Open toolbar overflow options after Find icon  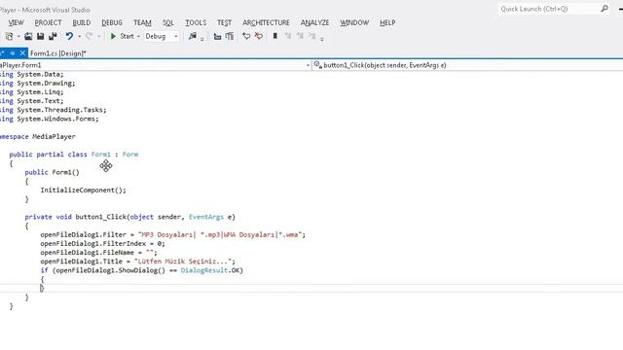point(202,39)
